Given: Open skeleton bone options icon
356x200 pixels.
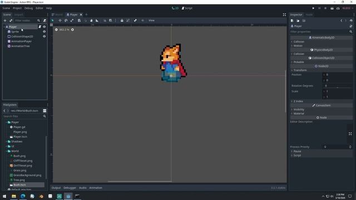Looking at the screenshot, I should click(135, 21).
